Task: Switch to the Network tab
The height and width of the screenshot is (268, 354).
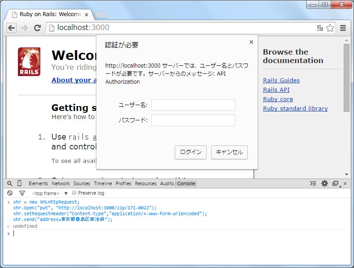Action: coord(61,183)
